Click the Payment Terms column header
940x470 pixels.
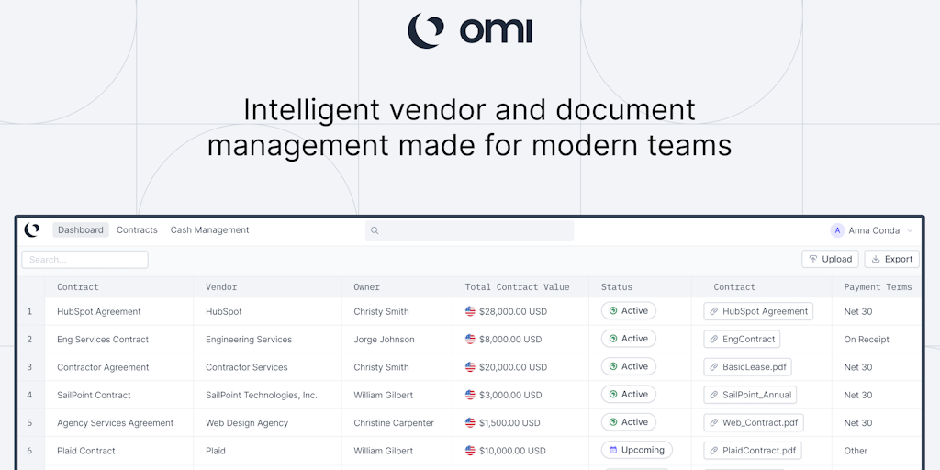pos(878,287)
